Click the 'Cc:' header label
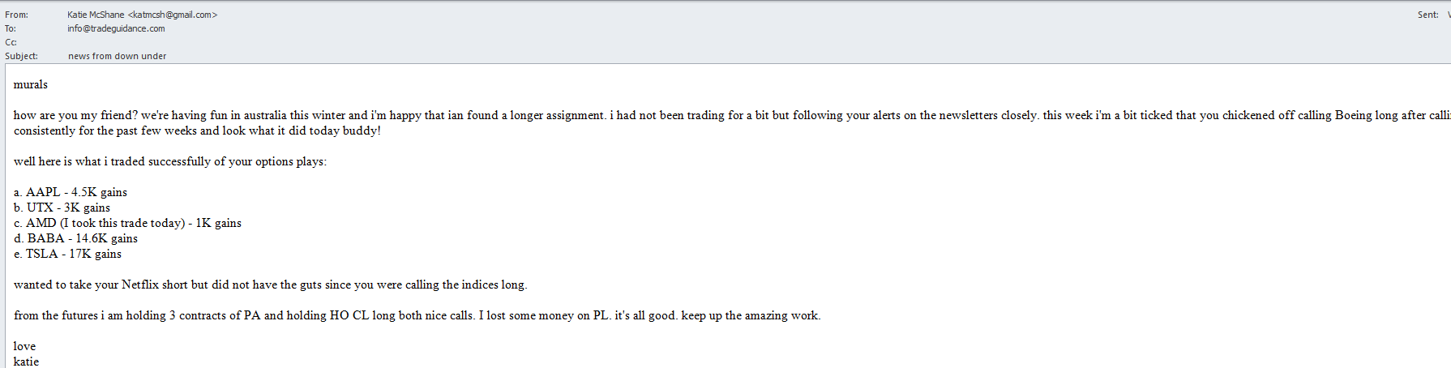 coord(11,42)
